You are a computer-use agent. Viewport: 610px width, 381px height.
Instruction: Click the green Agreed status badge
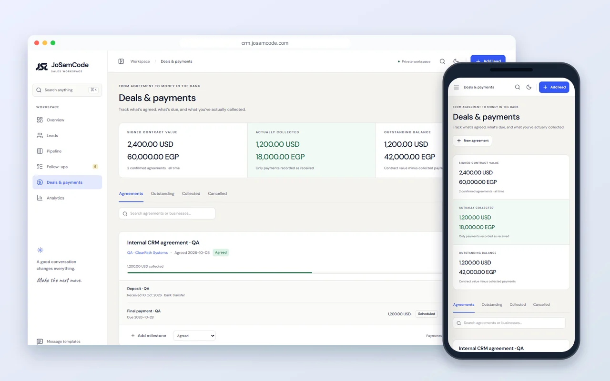point(221,253)
